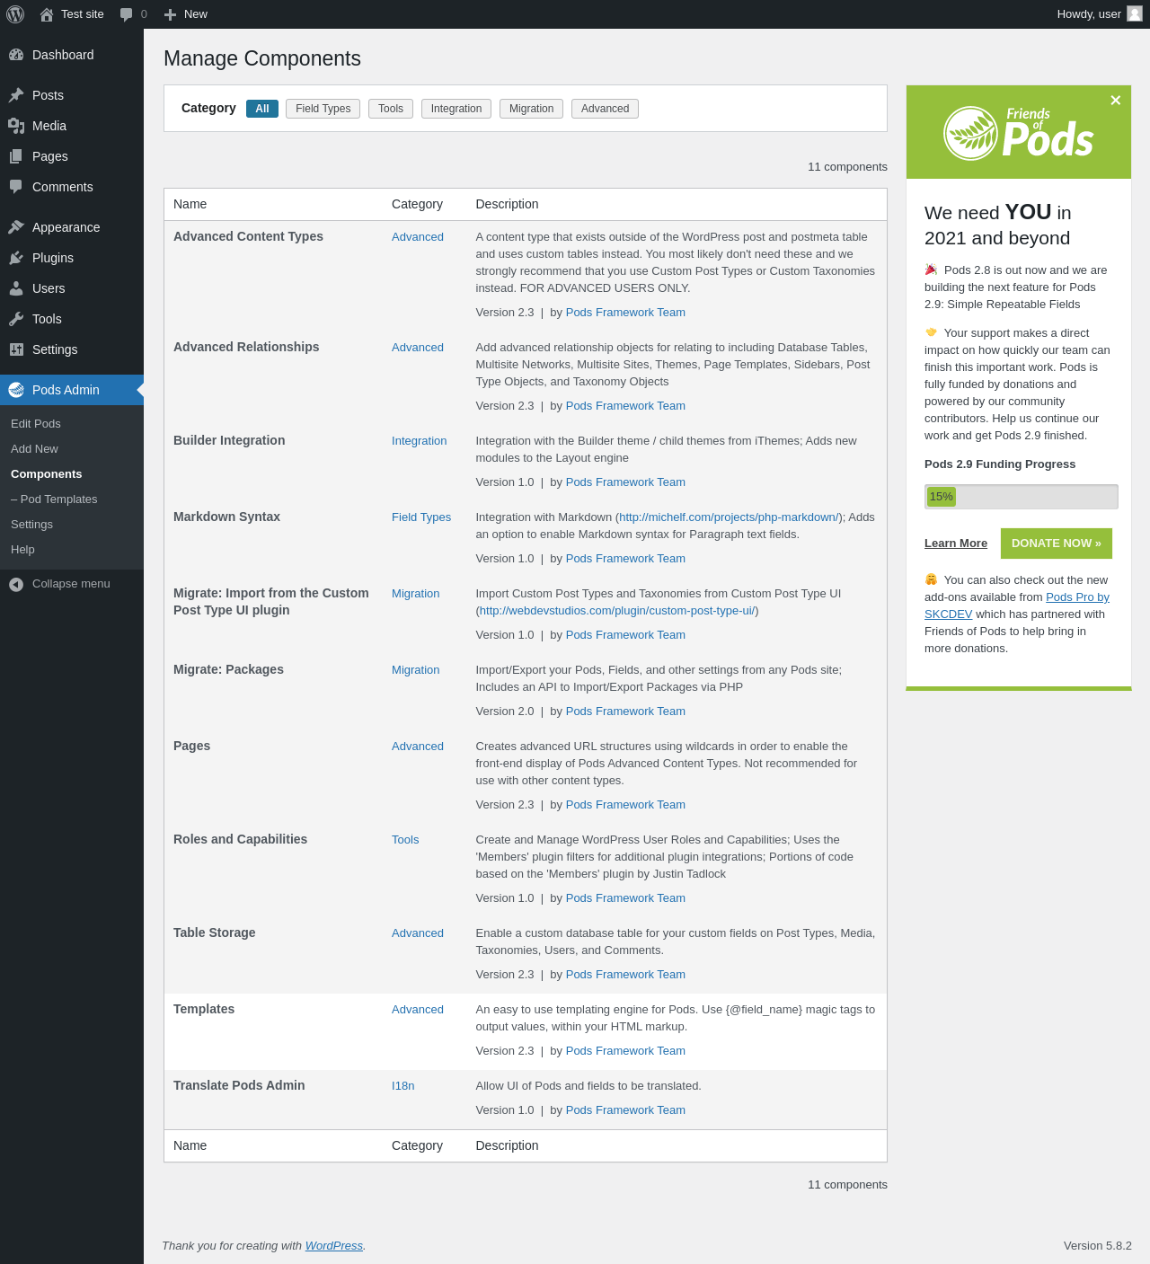Open Test site home icon

[x=47, y=14]
